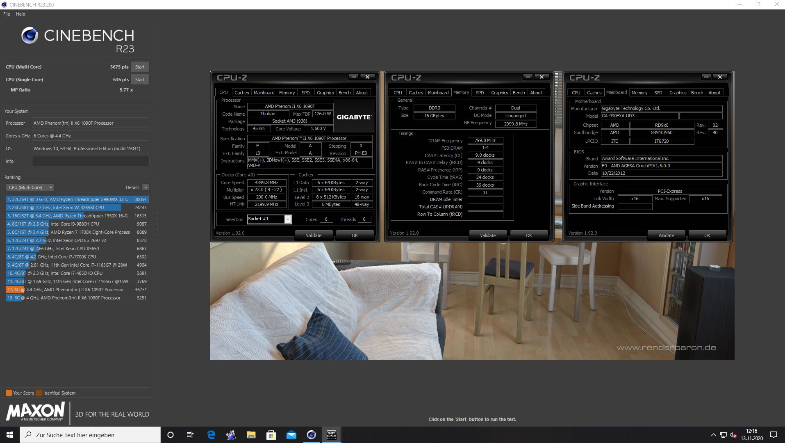785x443 pixels.
Task: Open CPU-Z via the GBT CPUz taskbar icon
Action: (332, 434)
